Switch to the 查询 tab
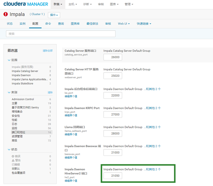This screenshot has height=186, width=213. (x=61, y=24)
